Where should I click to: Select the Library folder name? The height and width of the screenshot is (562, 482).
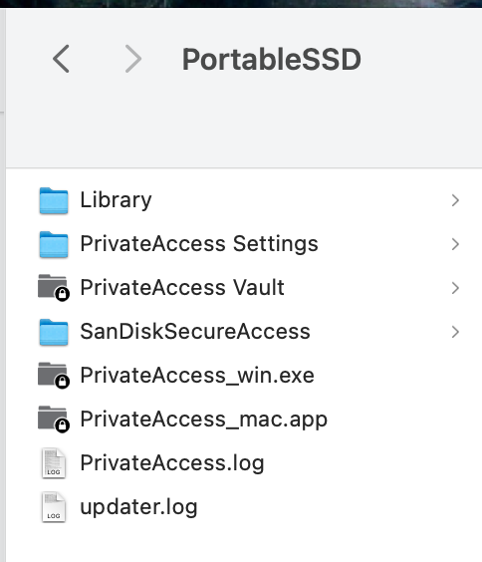[116, 200]
